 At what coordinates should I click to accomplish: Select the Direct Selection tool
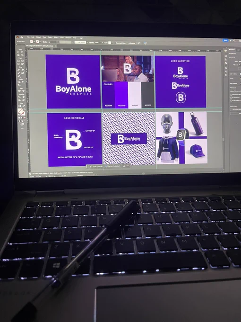pos(22,52)
